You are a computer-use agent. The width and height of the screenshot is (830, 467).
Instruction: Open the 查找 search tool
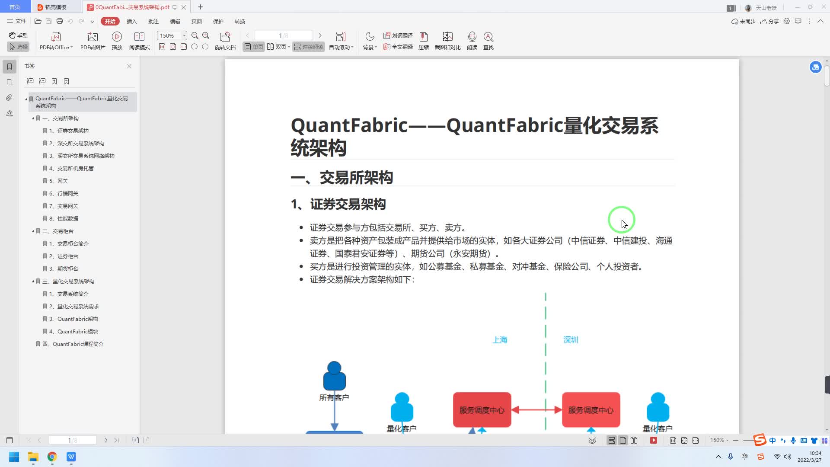tap(488, 37)
